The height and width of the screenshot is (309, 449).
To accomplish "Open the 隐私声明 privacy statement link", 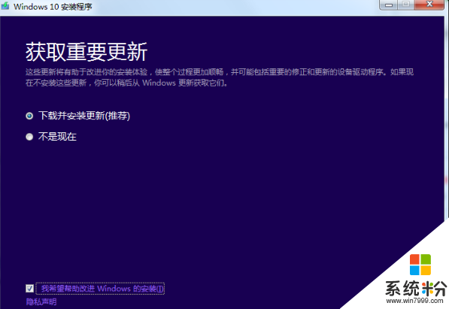I will click(x=41, y=301).
